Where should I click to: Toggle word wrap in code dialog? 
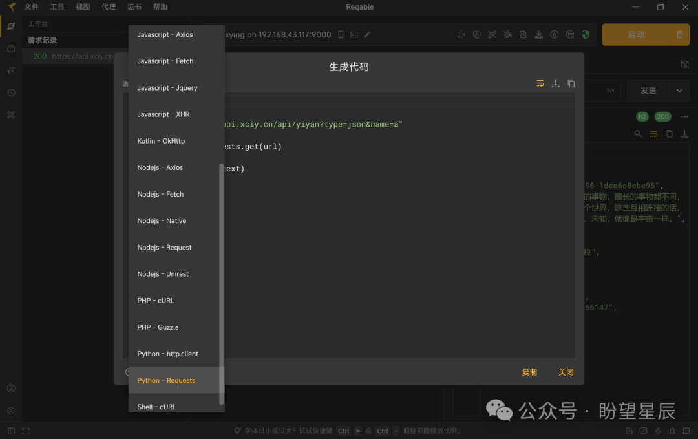(x=540, y=83)
